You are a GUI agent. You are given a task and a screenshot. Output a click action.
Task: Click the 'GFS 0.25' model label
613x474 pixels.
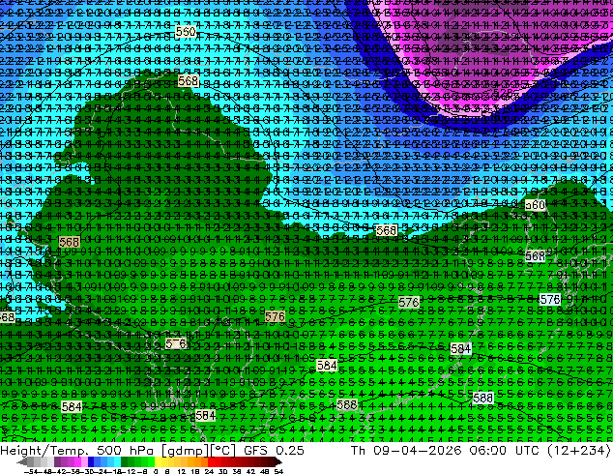[274, 451]
